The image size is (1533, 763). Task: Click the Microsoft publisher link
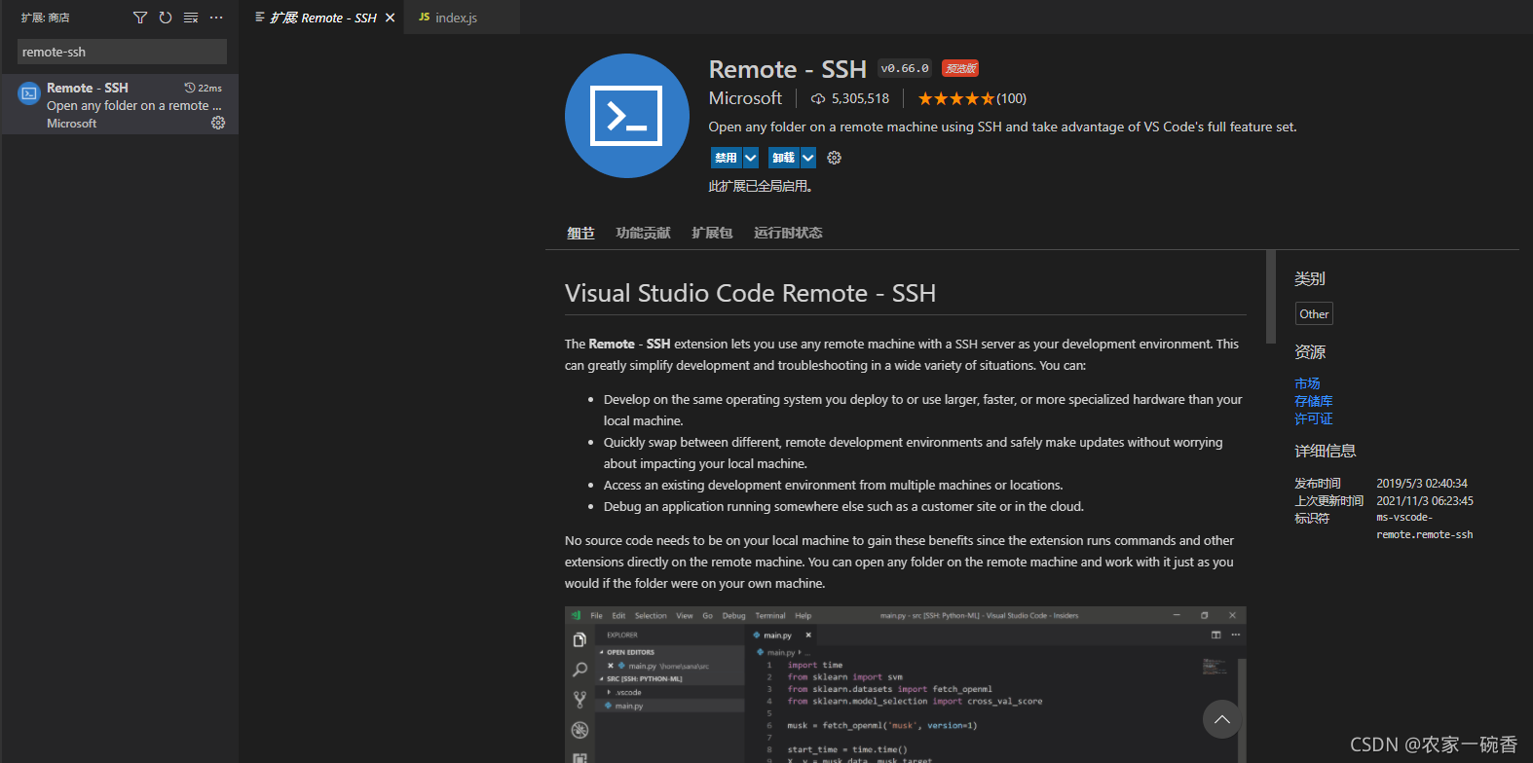pos(745,98)
